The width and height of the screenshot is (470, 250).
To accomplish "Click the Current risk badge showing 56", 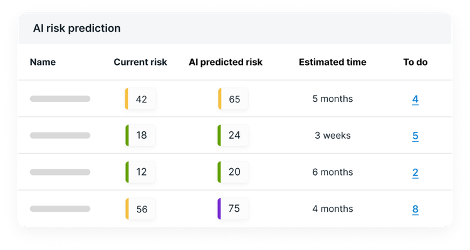I will [x=140, y=209].
